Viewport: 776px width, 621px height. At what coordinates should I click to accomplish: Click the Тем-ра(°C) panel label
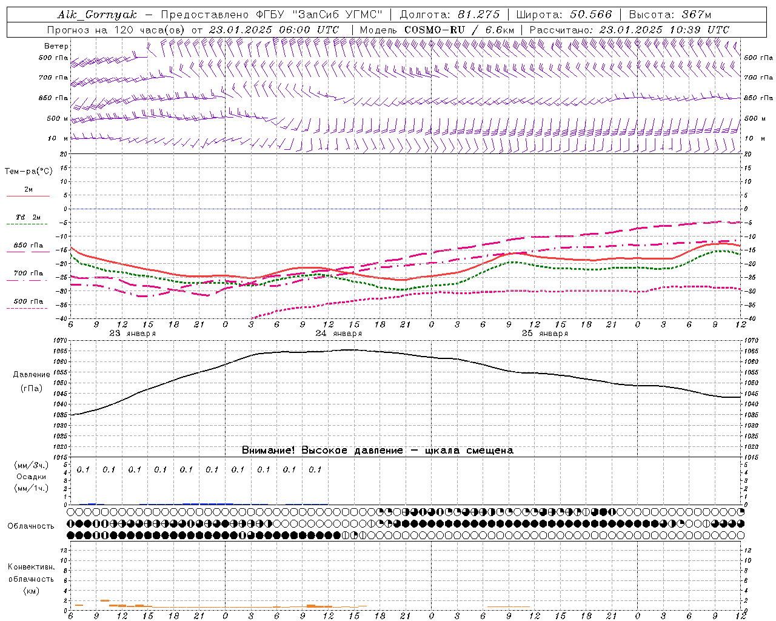coord(29,172)
